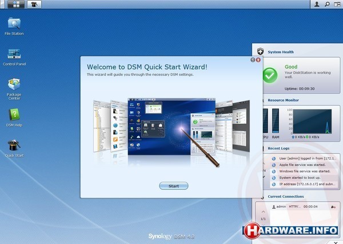
Task: Select the Quick Start taskbar item
Action: pyautogui.click(x=34, y=4)
